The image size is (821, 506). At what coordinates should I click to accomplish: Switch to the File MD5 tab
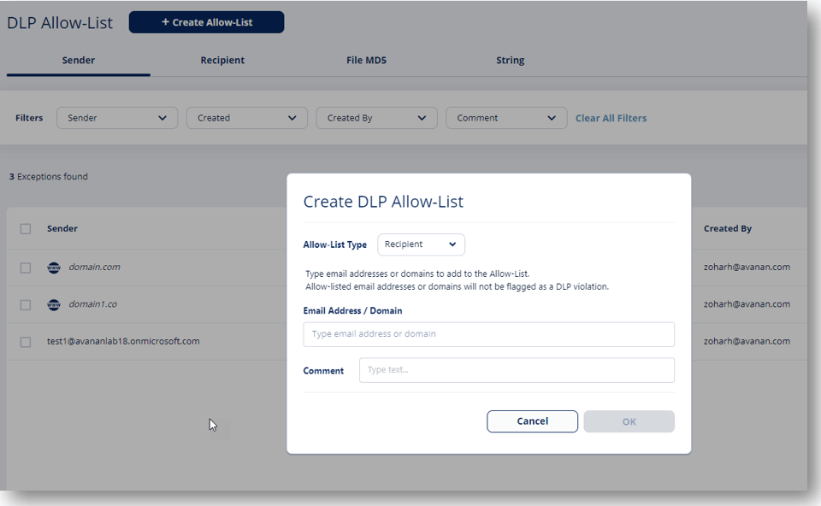tap(366, 60)
